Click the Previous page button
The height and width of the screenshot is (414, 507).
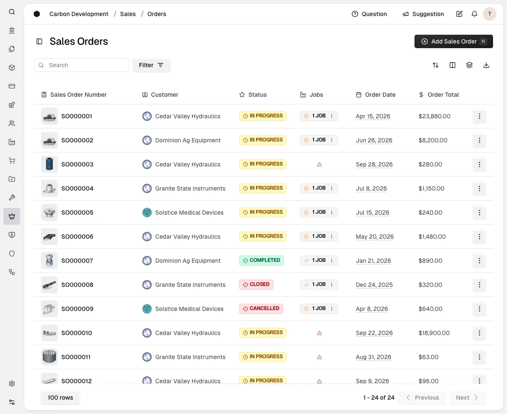point(422,398)
